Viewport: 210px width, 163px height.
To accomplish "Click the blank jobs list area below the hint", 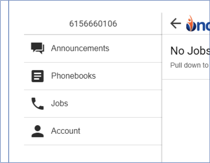I will pyautogui.click(x=186, y=118).
